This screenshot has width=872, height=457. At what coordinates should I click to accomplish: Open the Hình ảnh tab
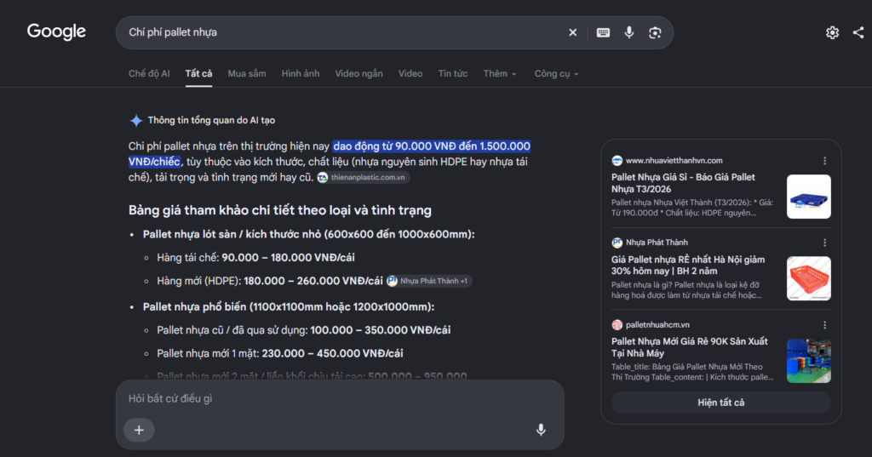coord(301,73)
